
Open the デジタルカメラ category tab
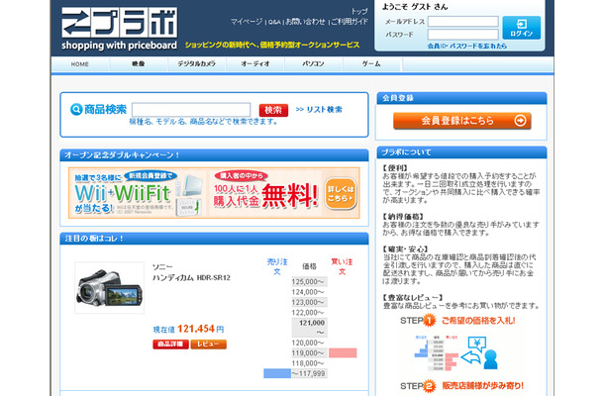(196, 64)
